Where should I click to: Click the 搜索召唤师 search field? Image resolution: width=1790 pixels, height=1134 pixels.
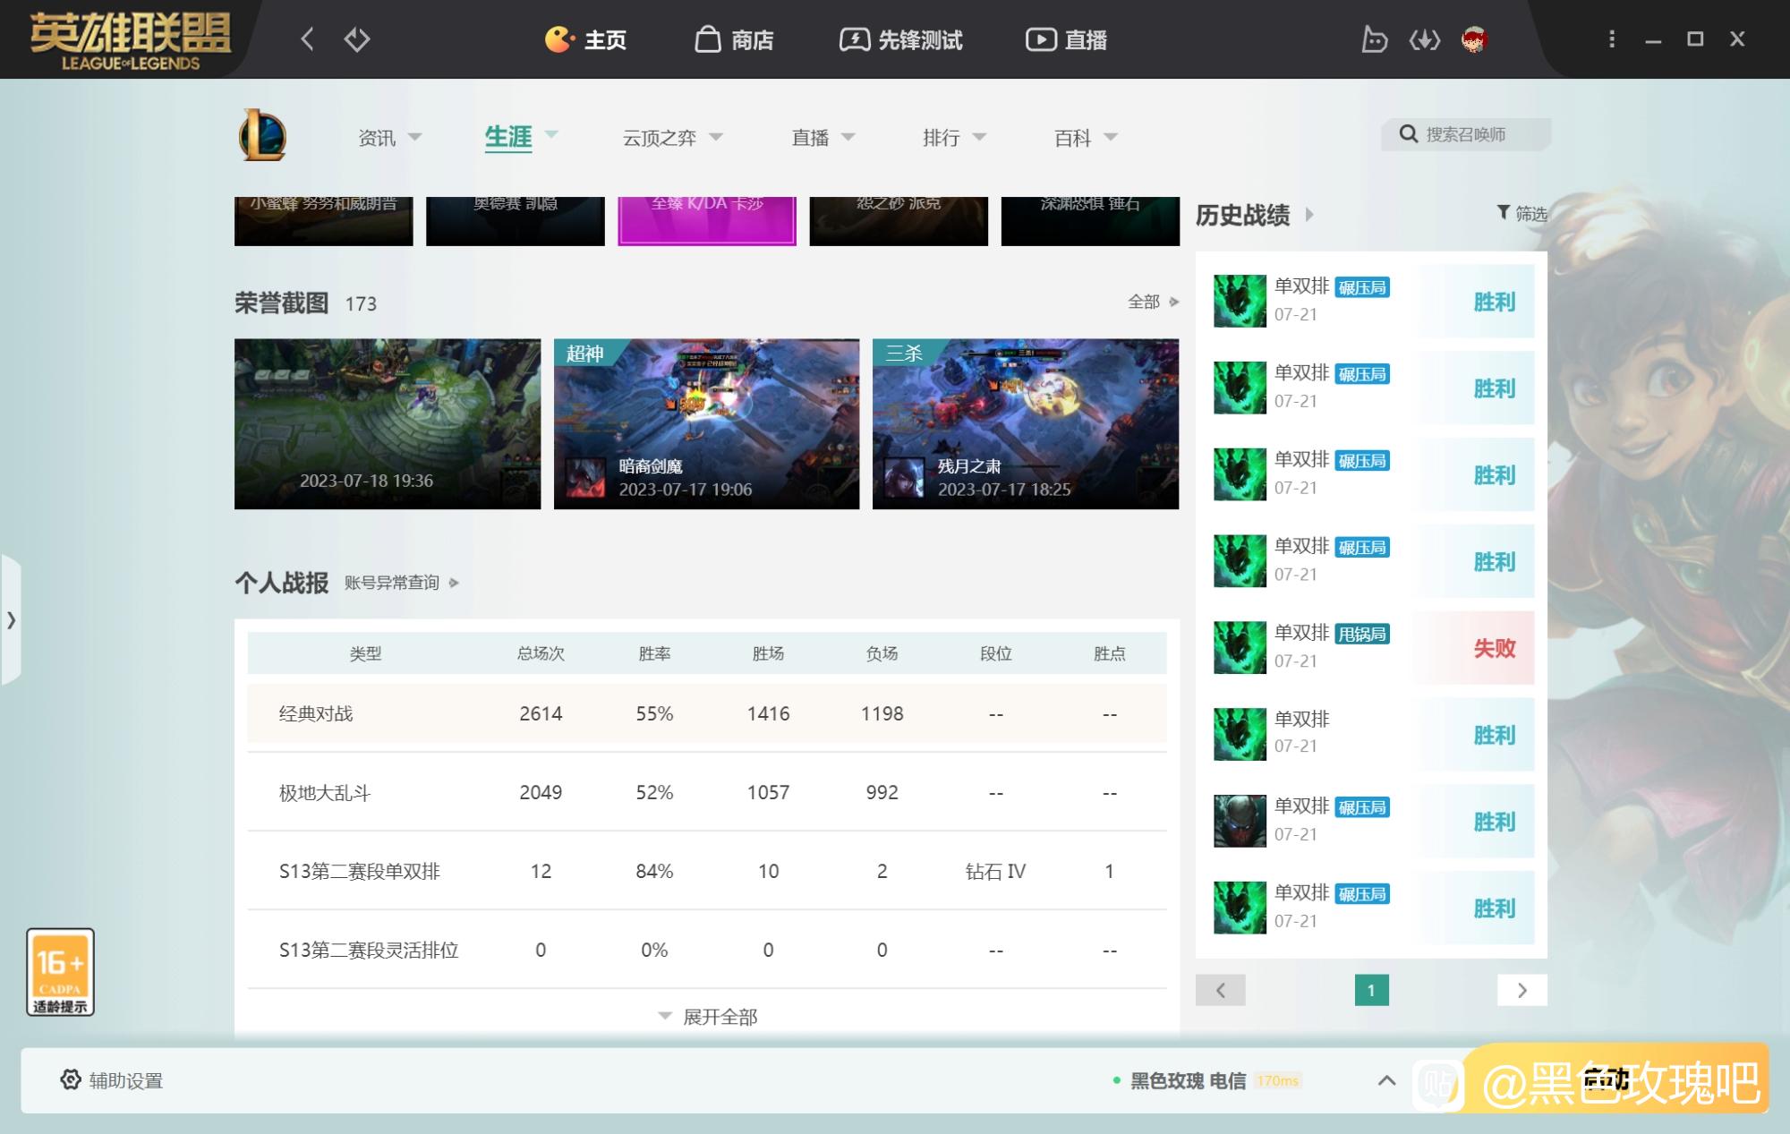pos(1466,134)
